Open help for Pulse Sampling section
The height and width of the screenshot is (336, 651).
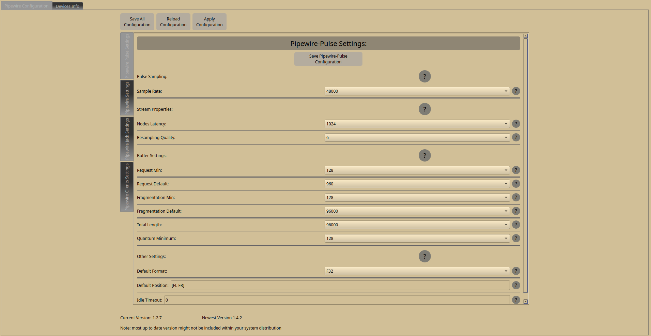point(424,76)
